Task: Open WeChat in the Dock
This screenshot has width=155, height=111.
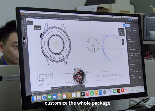Action: (x=115, y=91)
